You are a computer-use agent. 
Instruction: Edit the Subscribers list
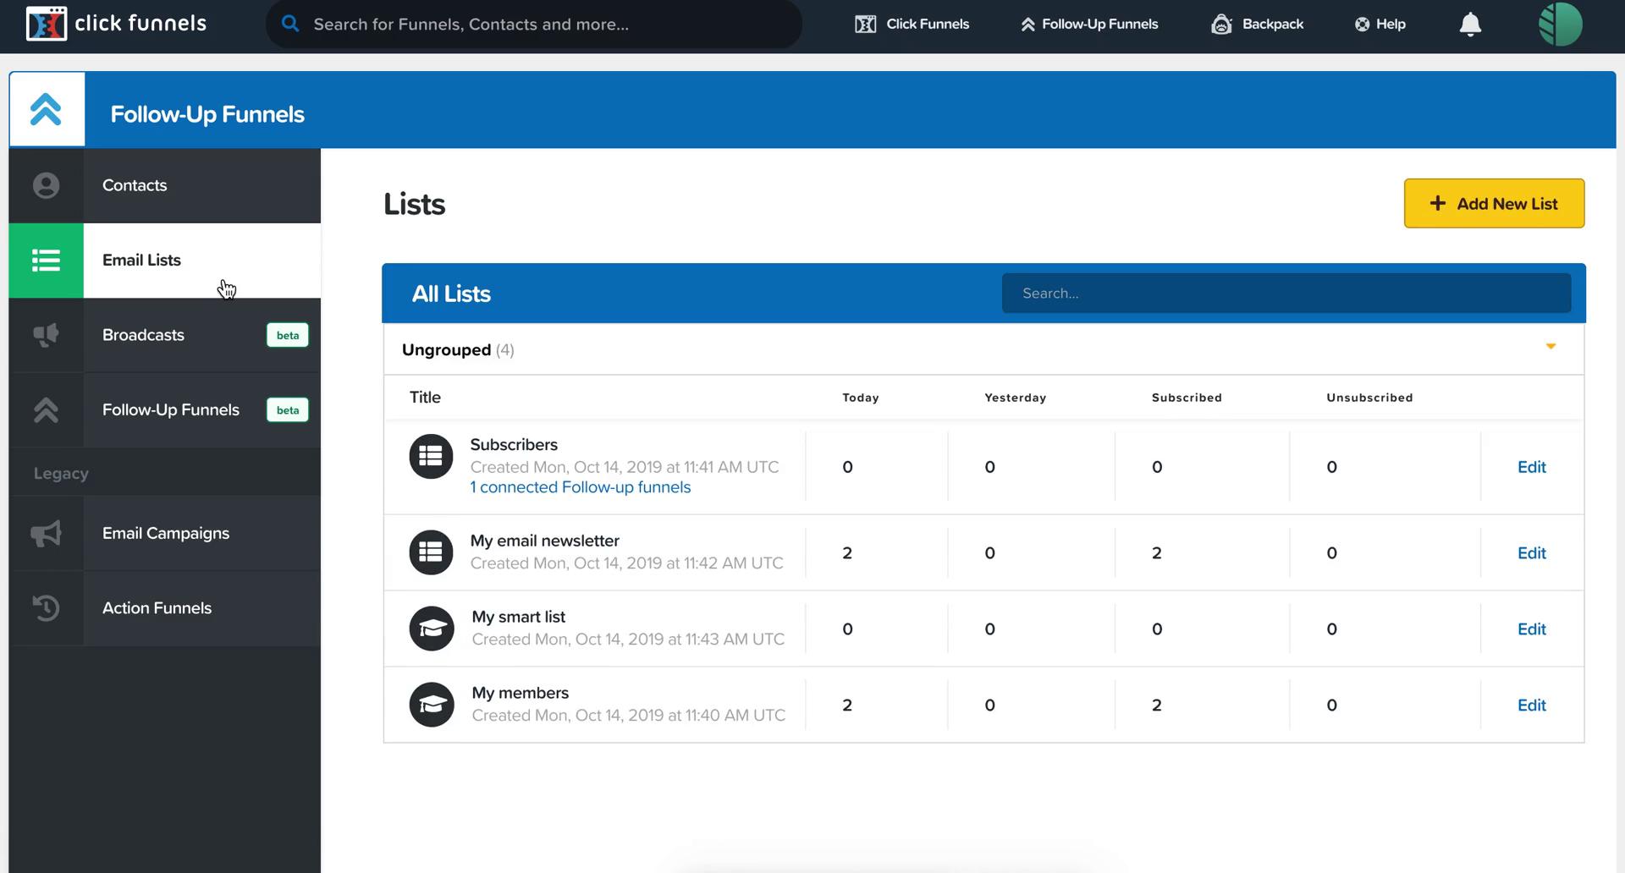(x=1531, y=467)
